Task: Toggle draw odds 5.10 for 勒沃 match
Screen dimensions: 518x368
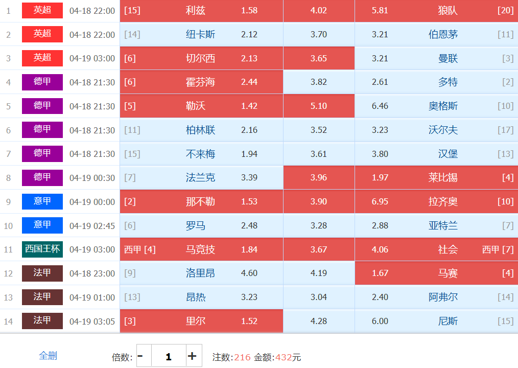Action: (319, 106)
